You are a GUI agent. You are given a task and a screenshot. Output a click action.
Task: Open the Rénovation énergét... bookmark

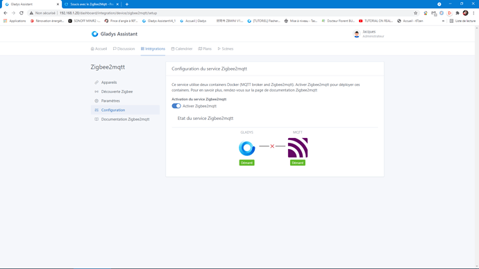click(47, 21)
